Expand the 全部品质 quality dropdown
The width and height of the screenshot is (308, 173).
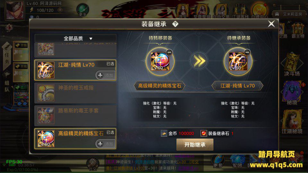[75, 38]
